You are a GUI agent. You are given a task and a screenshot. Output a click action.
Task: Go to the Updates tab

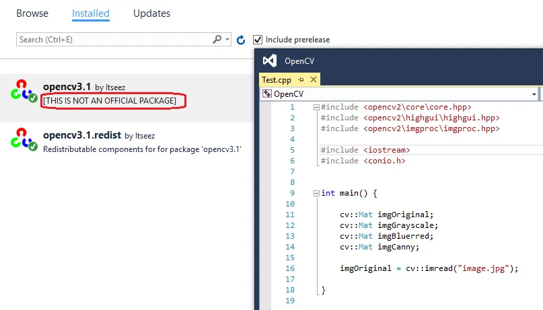(x=151, y=13)
